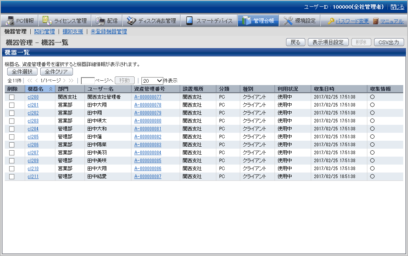The width and height of the screenshot is (408, 256).
Task: Click the 環境設定 wrench icon
Action: [x=288, y=21]
